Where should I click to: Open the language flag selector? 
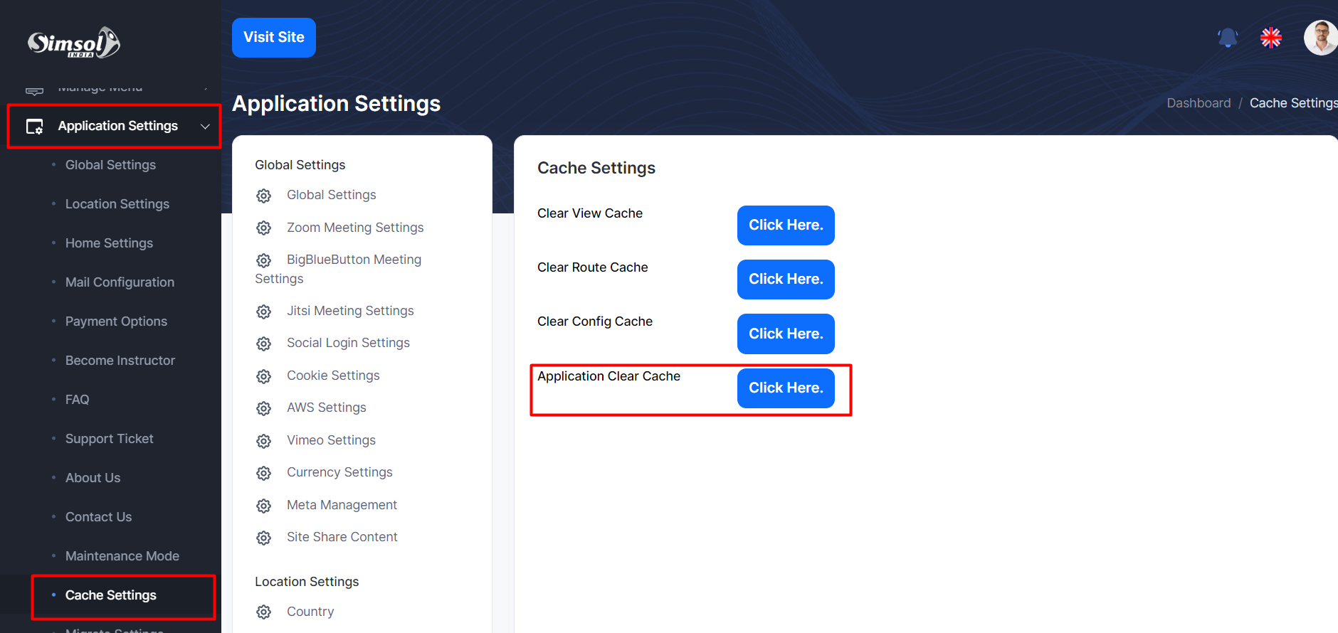tap(1271, 37)
